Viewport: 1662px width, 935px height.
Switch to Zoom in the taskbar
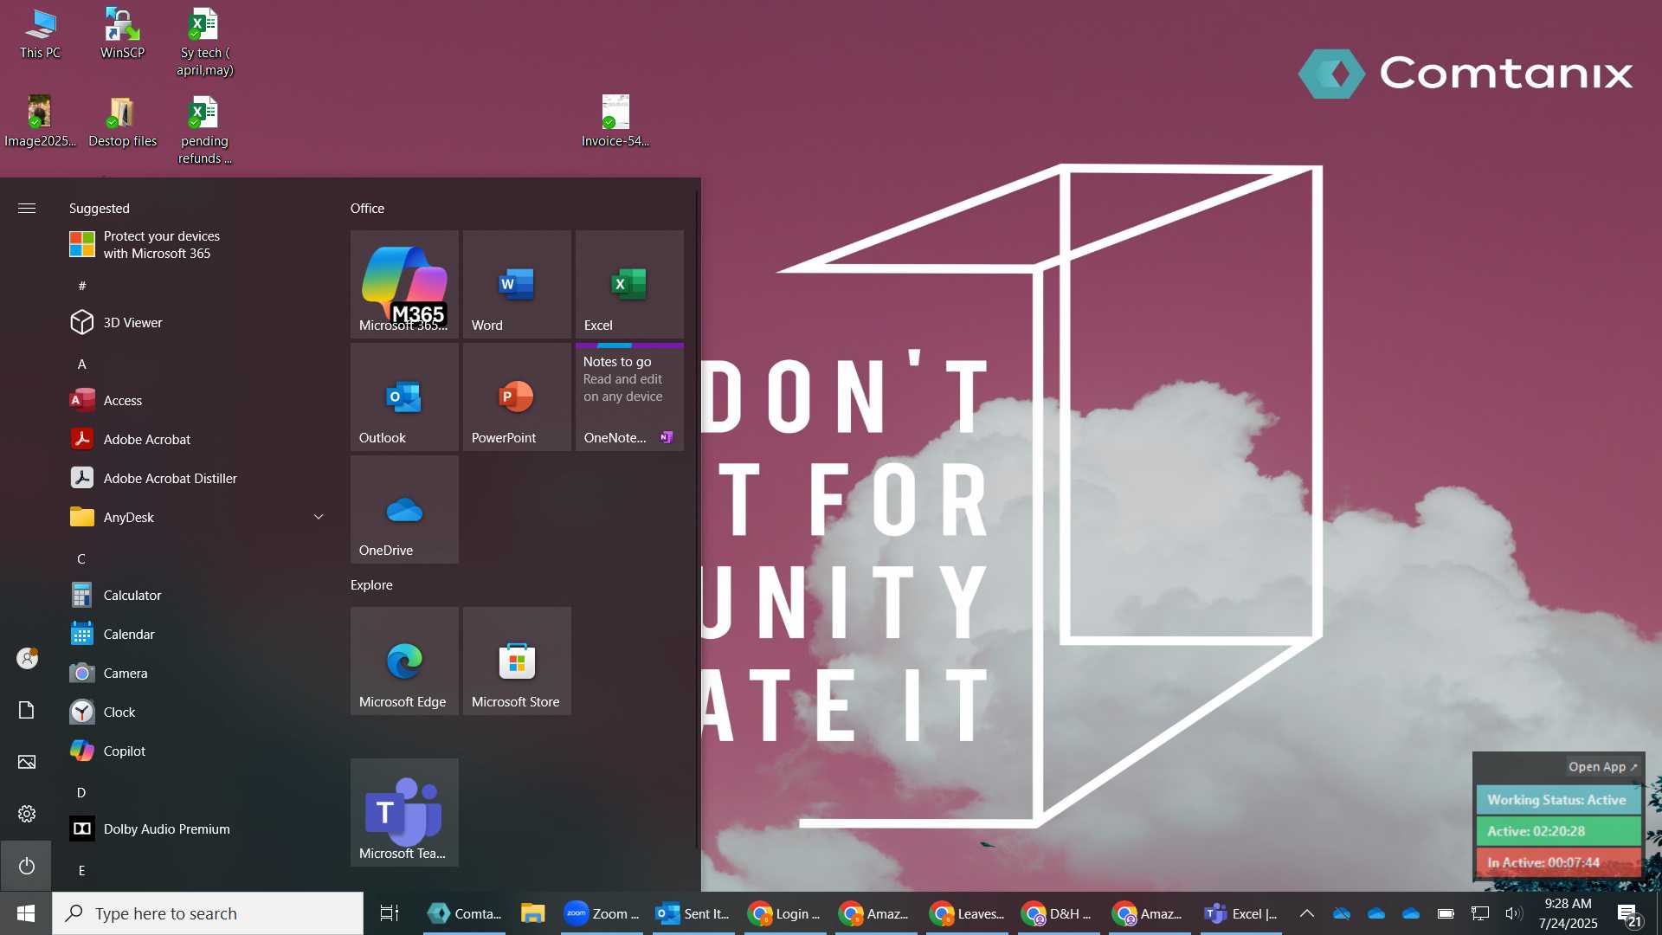click(601, 913)
